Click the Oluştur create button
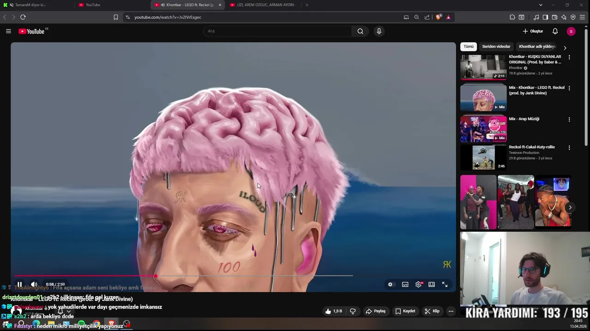The image size is (590, 331). [x=533, y=31]
